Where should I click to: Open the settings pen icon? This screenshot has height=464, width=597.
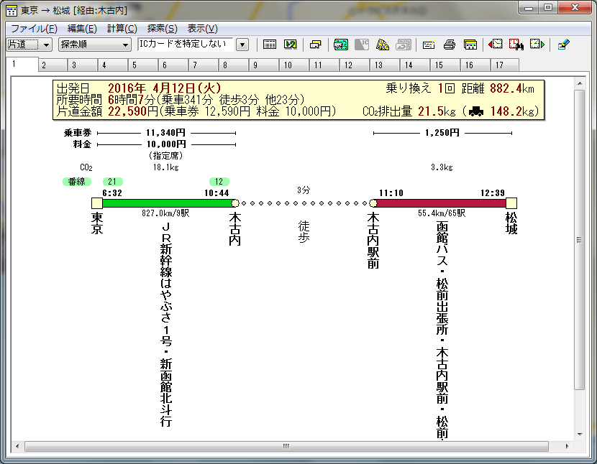click(x=564, y=44)
